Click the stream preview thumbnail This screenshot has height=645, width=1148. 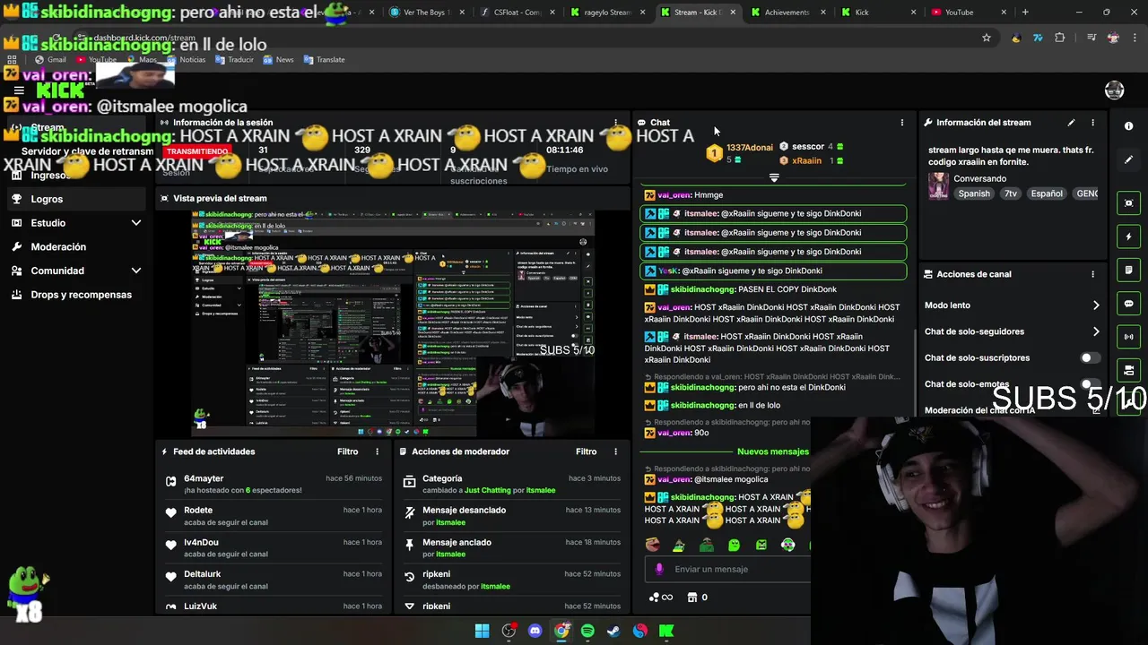click(x=393, y=324)
